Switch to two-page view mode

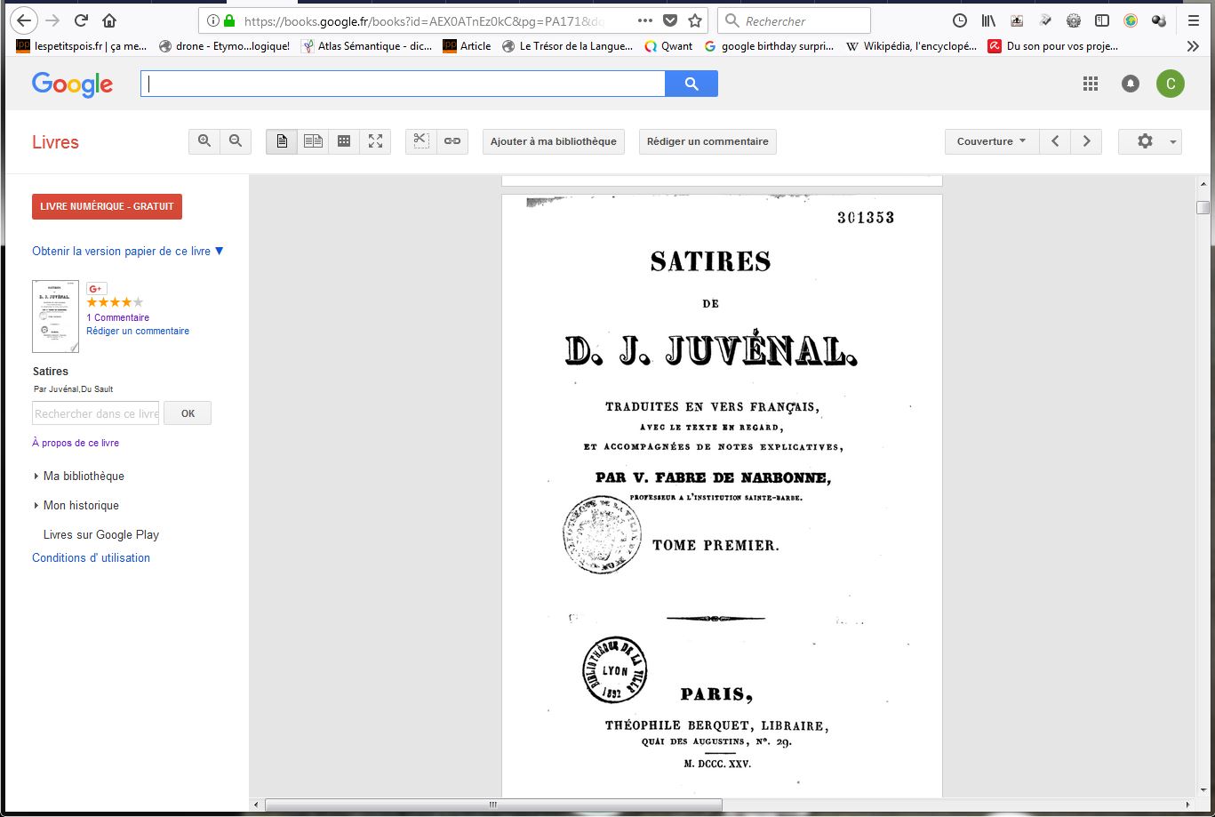point(313,141)
